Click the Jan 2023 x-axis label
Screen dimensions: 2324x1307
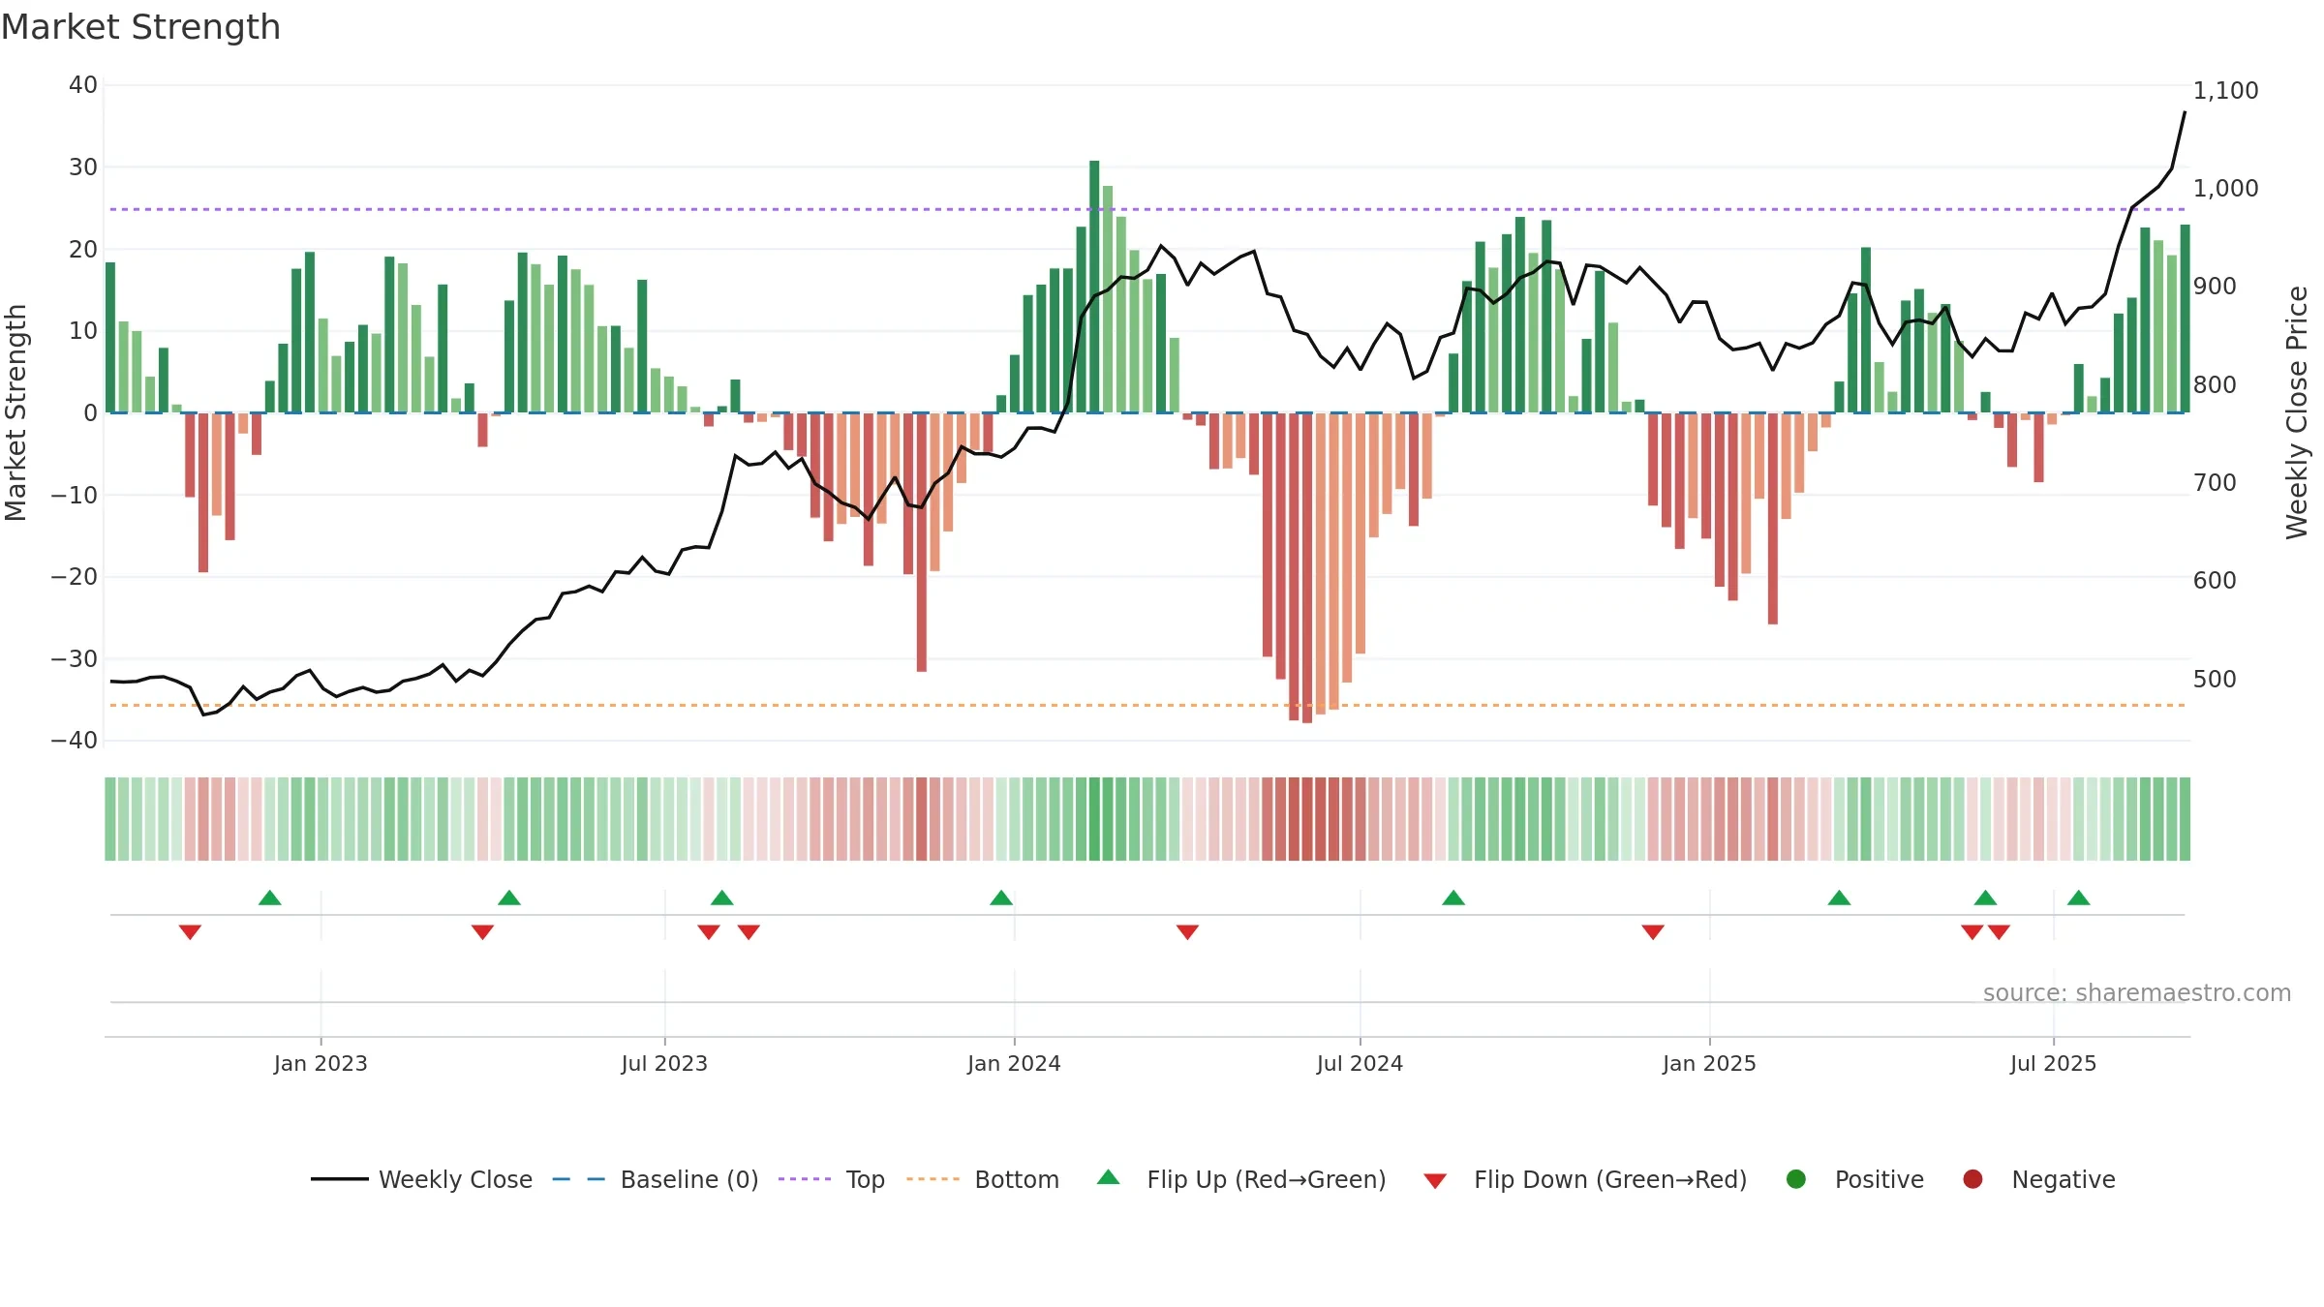click(x=321, y=1064)
